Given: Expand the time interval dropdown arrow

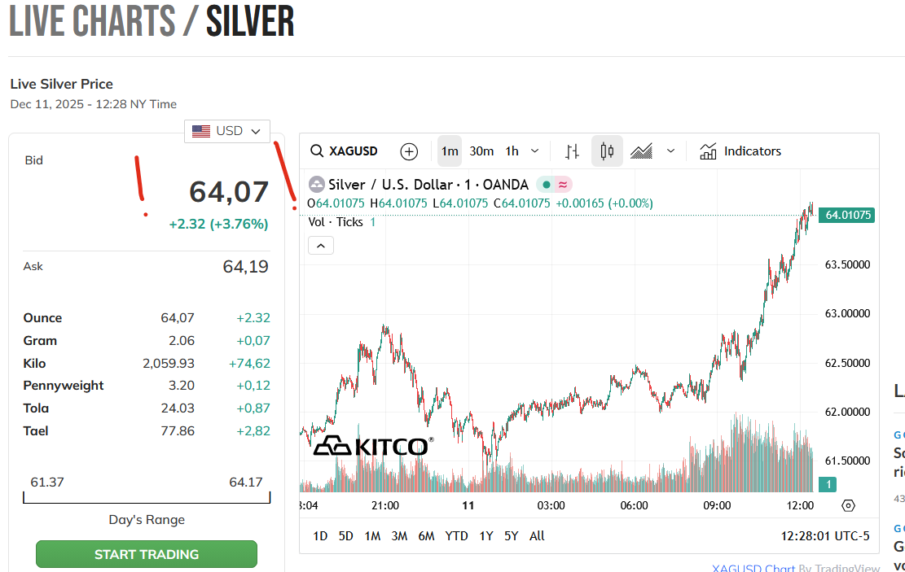Looking at the screenshot, I should (535, 151).
